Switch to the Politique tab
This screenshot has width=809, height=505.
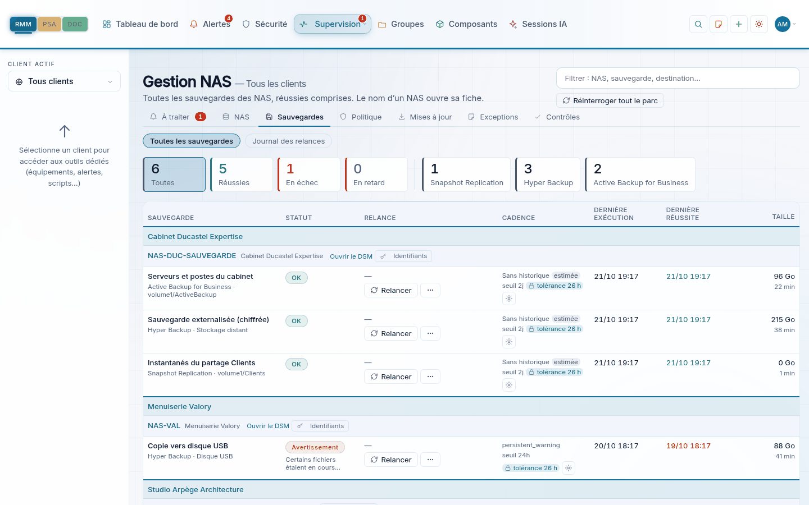point(361,117)
